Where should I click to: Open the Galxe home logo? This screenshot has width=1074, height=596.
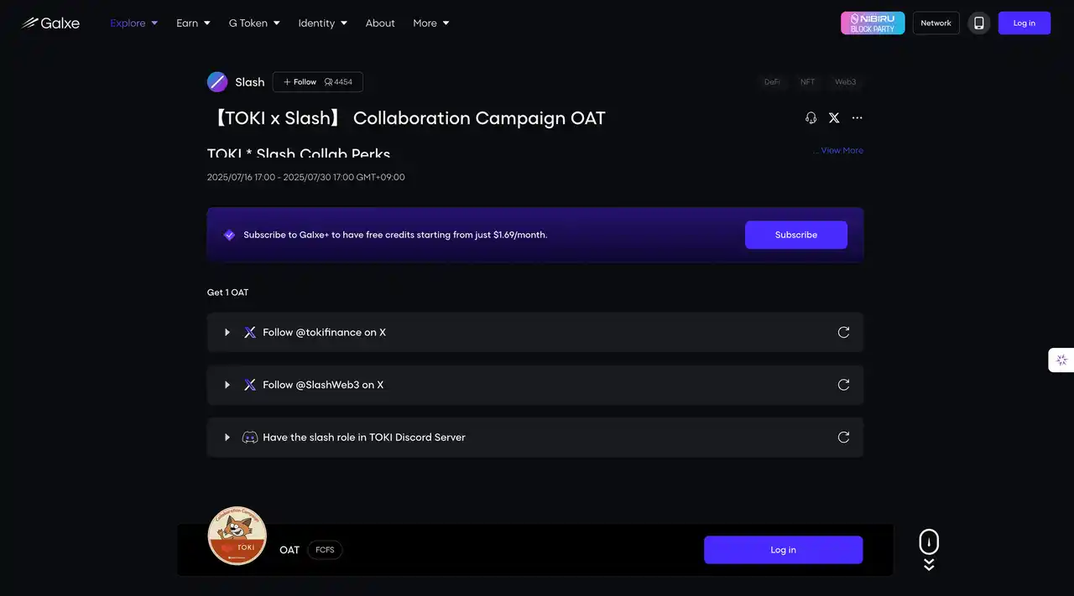pos(50,23)
